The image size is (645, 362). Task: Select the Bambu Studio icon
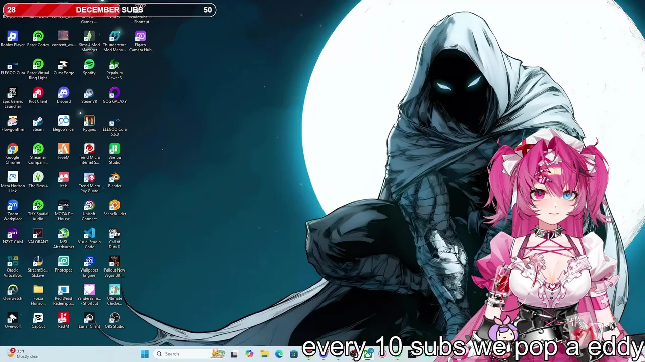[115, 154]
